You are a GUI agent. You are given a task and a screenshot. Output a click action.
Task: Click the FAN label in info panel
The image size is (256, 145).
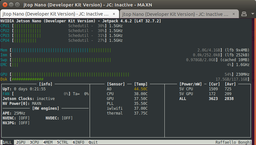6,94
